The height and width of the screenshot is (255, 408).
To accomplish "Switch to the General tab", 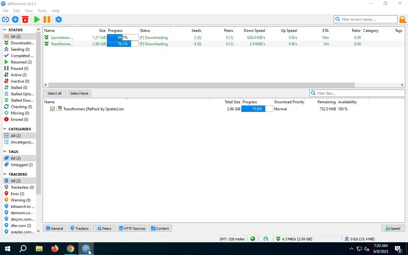I will [x=55, y=229].
